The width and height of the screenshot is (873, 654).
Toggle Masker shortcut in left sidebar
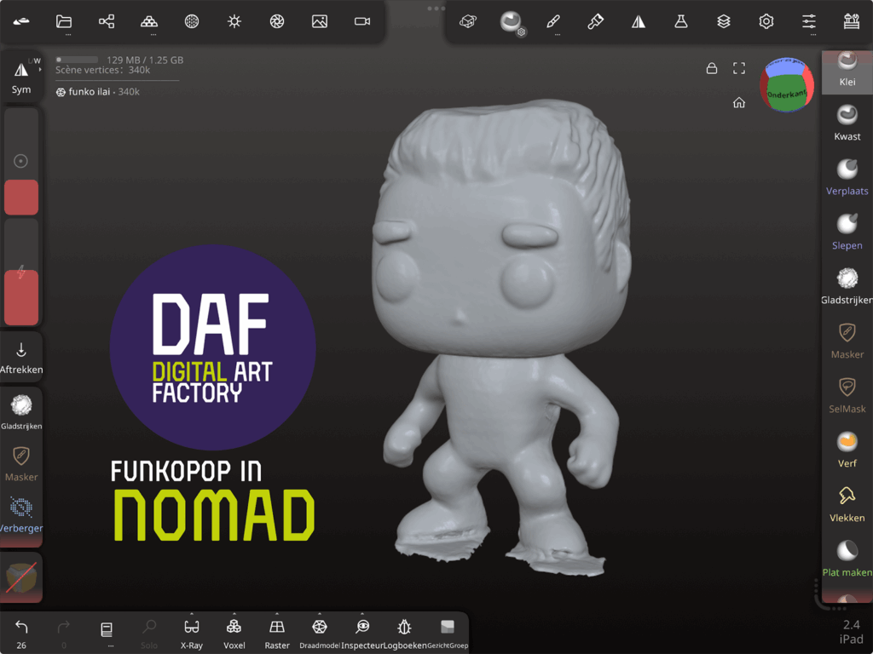tap(21, 463)
